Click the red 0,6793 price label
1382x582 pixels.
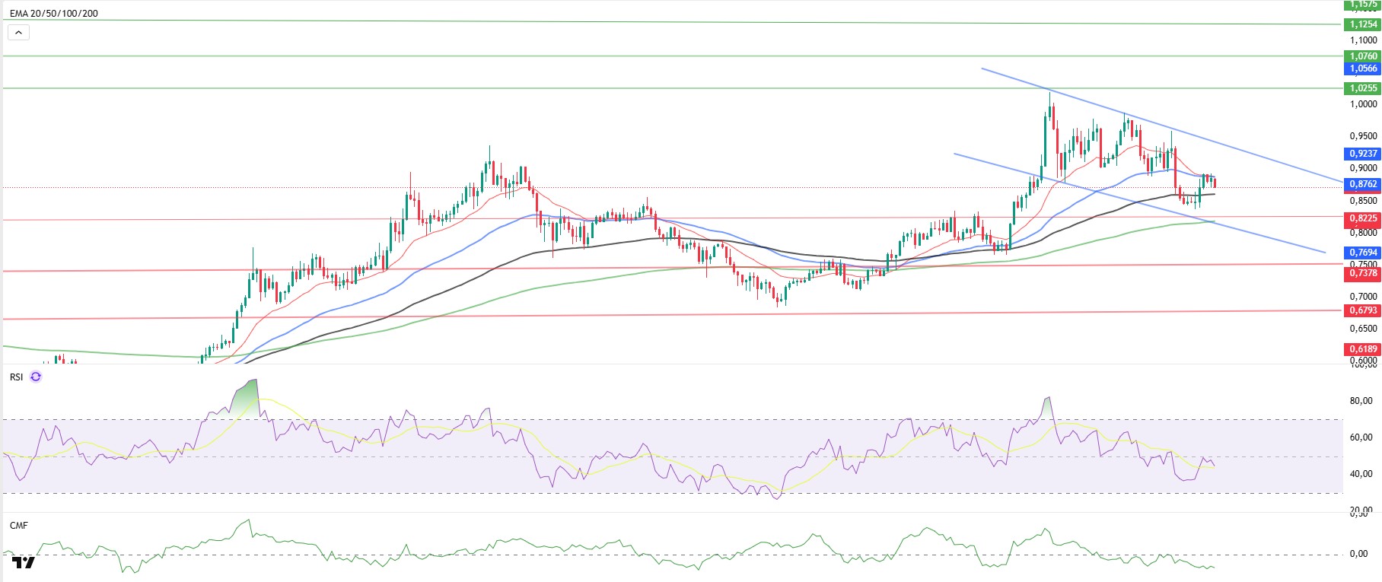[1362, 310]
